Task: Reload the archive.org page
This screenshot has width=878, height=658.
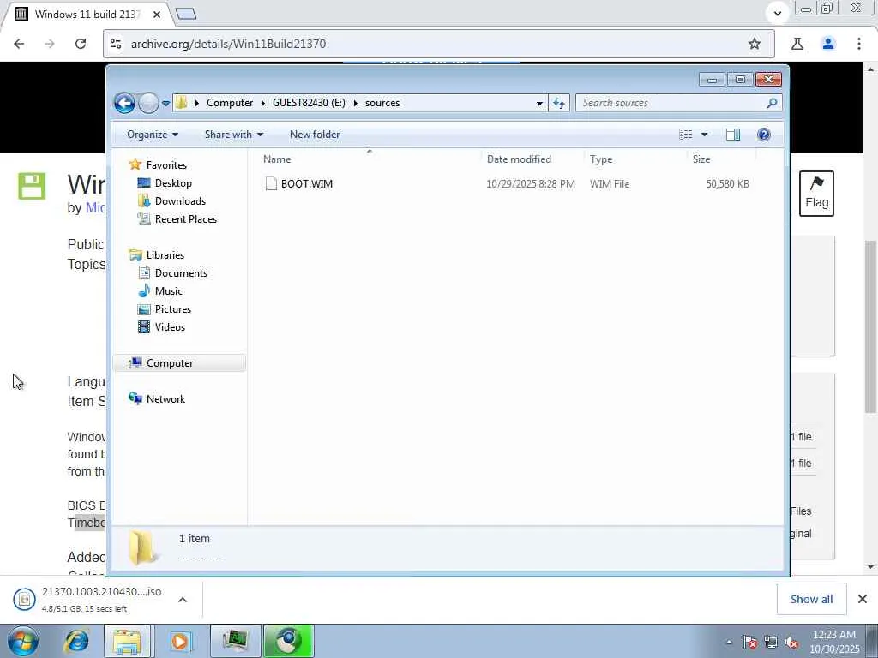Action: tap(81, 44)
